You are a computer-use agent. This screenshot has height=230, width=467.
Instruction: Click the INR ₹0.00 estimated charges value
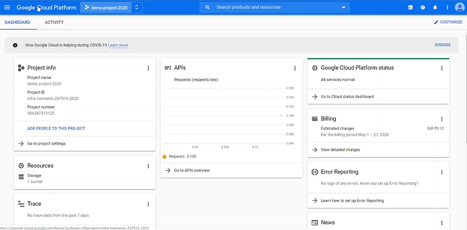pyautogui.click(x=435, y=129)
